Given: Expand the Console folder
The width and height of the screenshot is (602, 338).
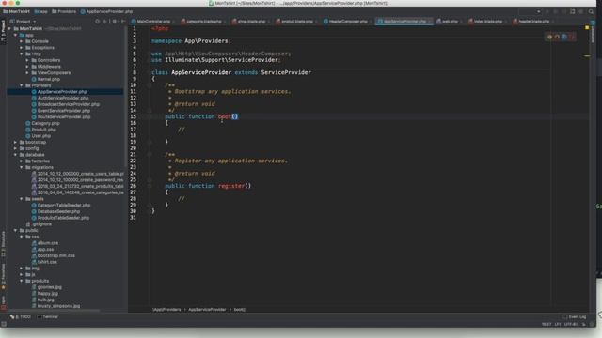Looking at the screenshot, I should [22, 41].
